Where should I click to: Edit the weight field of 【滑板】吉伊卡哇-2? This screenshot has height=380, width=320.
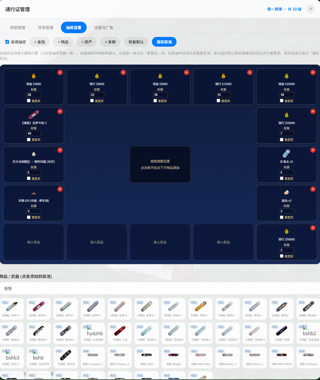click(x=34, y=133)
